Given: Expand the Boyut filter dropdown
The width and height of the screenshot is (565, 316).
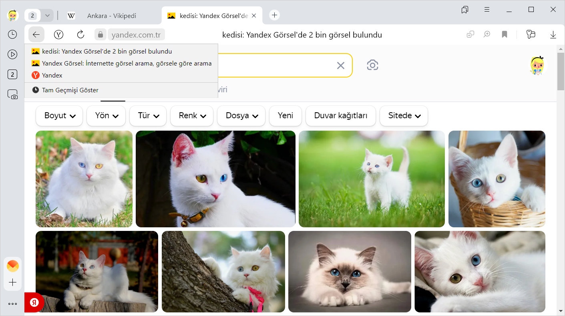Looking at the screenshot, I should pyautogui.click(x=59, y=116).
